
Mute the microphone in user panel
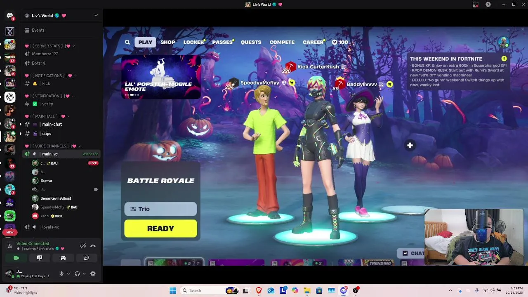tap(61, 273)
